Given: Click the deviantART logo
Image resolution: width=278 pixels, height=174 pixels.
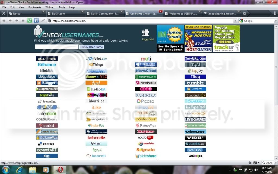Looking at the screenshot, I should click(x=47, y=150).
